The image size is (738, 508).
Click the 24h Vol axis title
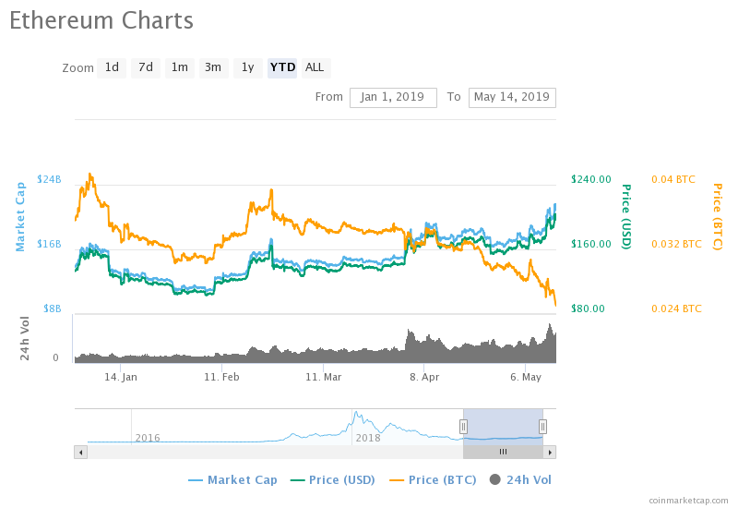(x=25, y=338)
